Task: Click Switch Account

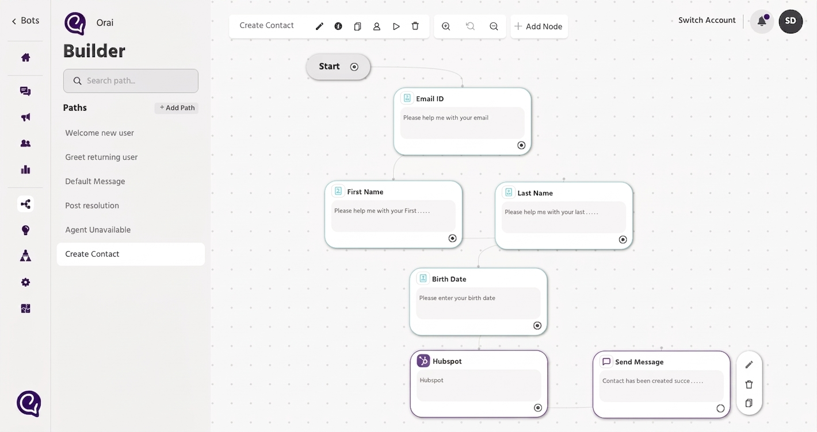Action: [707, 20]
